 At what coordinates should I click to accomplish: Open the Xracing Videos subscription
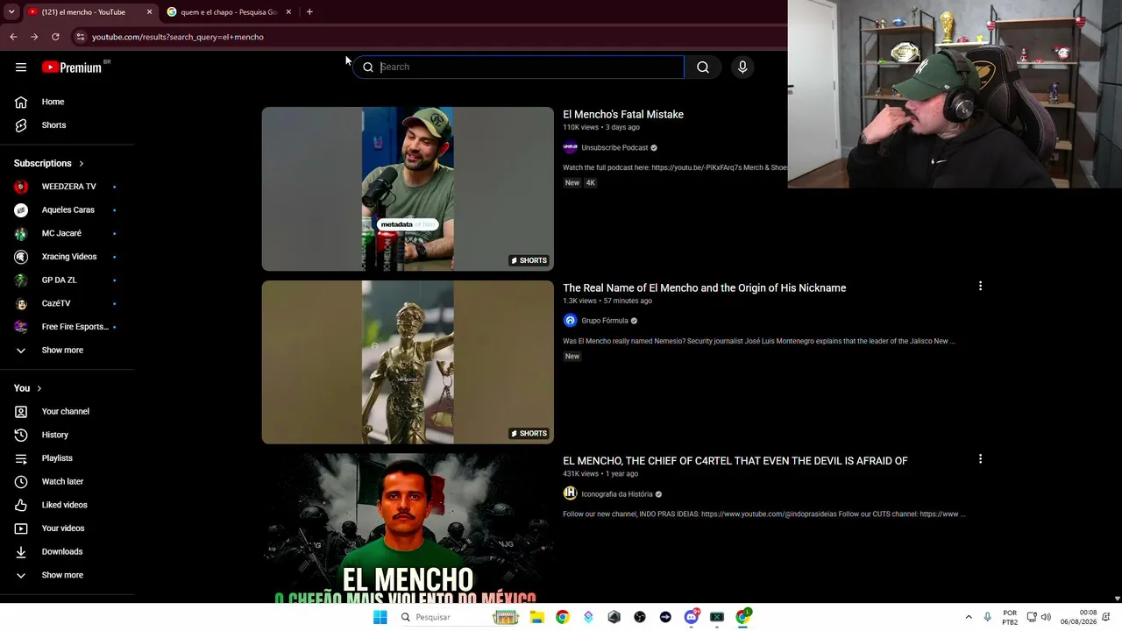(x=67, y=257)
